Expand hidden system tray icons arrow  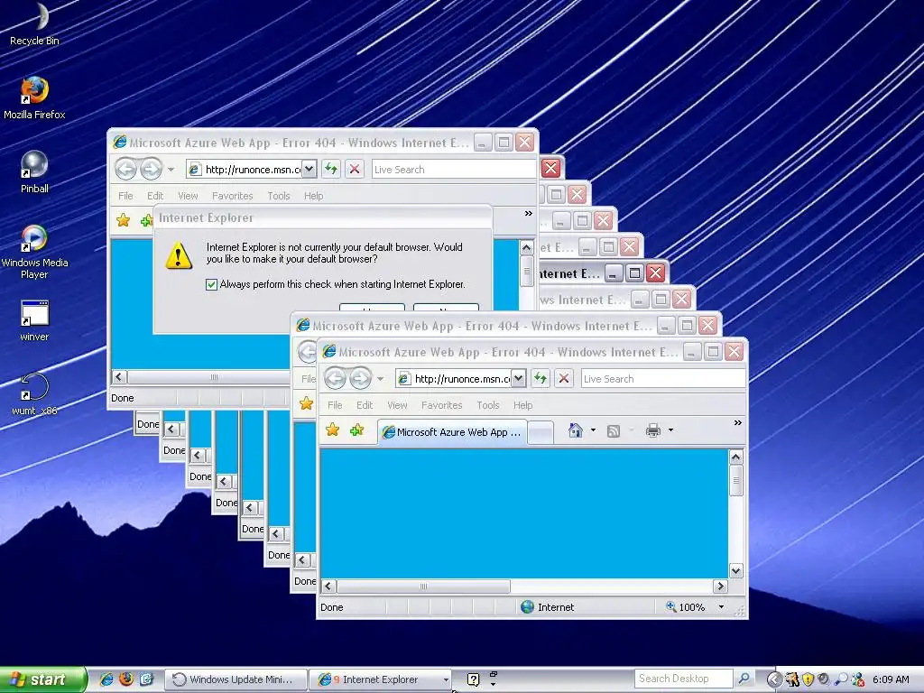[774, 679]
